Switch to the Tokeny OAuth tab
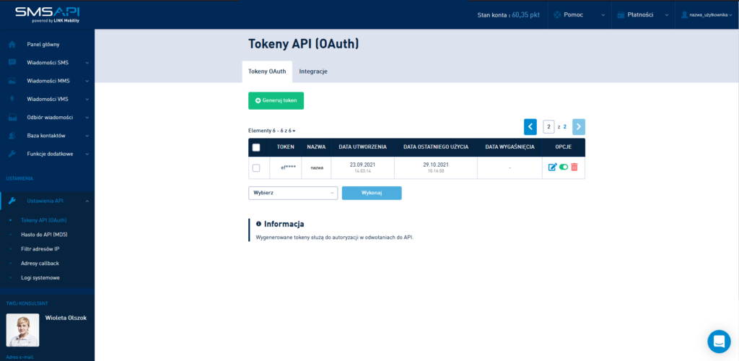Viewport: 739px width, 361px height. click(x=267, y=71)
